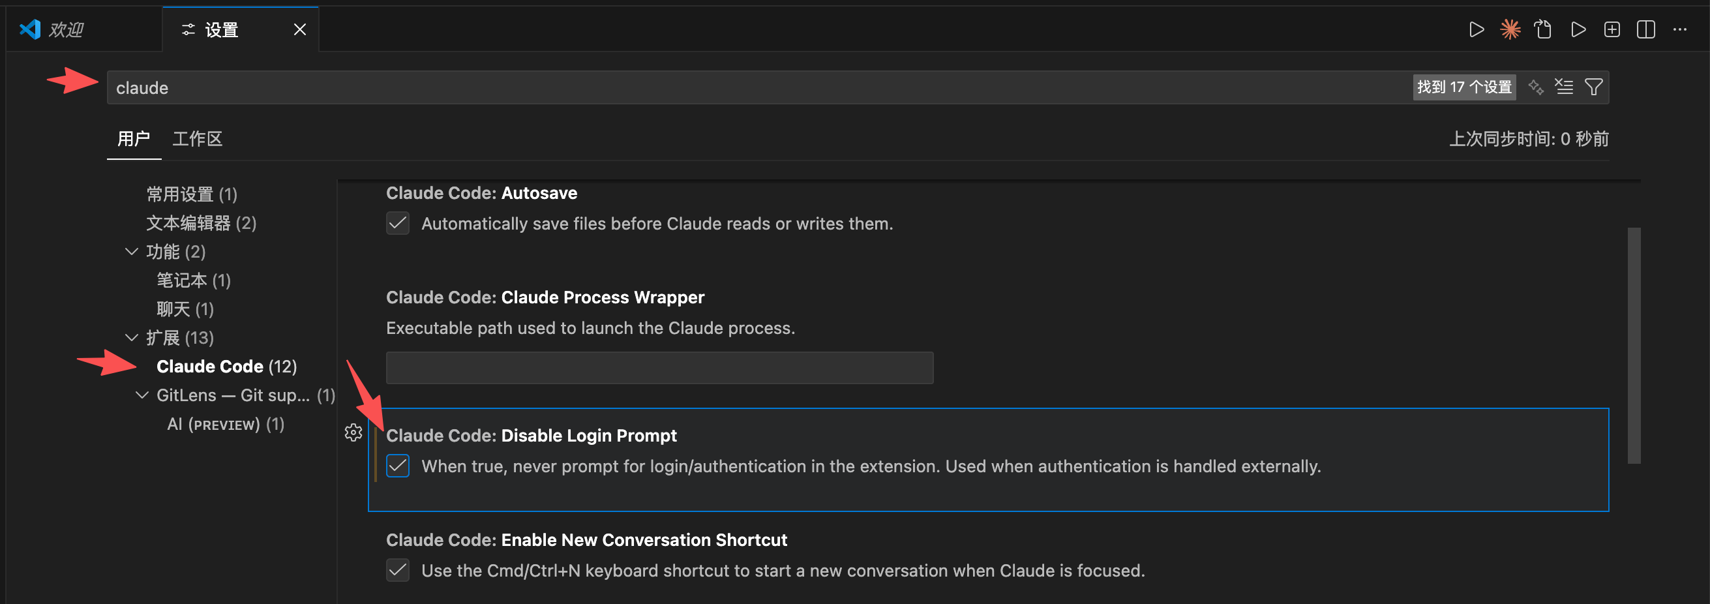The width and height of the screenshot is (1710, 604).
Task: Clear the settings search input
Action: [x=1564, y=87]
